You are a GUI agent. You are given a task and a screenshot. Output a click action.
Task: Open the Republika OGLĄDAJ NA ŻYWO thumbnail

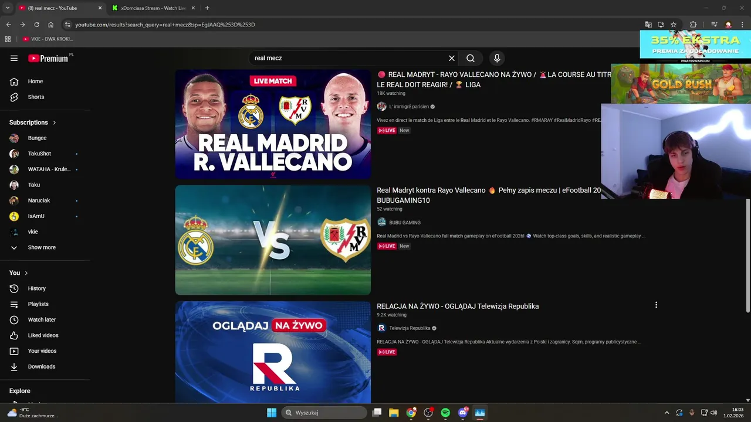tap(273, 352)
